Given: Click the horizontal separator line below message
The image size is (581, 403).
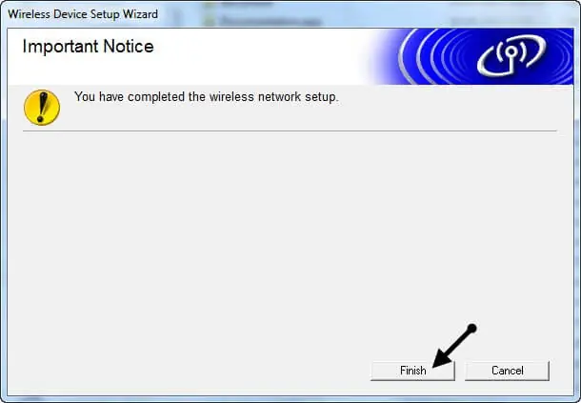Looking at the screenshot, I should tap(290, 131).
